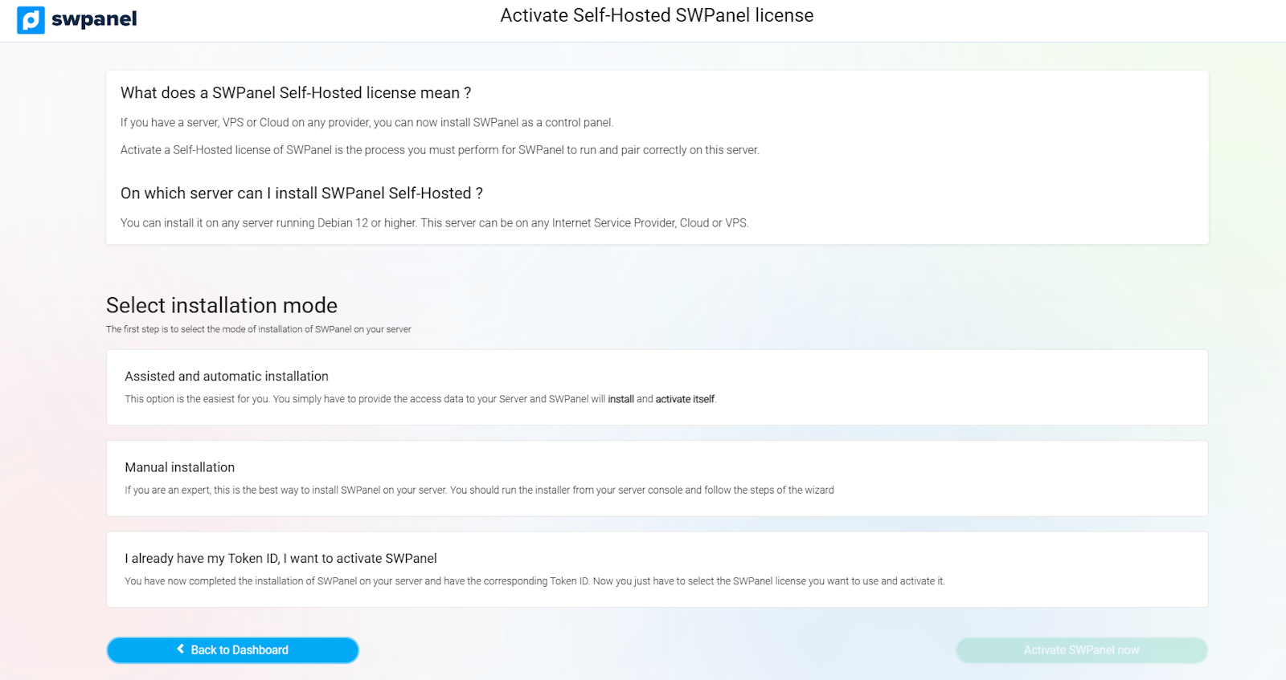
Task: Click description 'If you are an expert, this is the best way'
Action: tap(479, 490)
